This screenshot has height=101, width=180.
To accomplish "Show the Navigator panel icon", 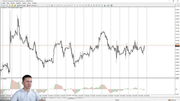I will (x=12, y=5).
